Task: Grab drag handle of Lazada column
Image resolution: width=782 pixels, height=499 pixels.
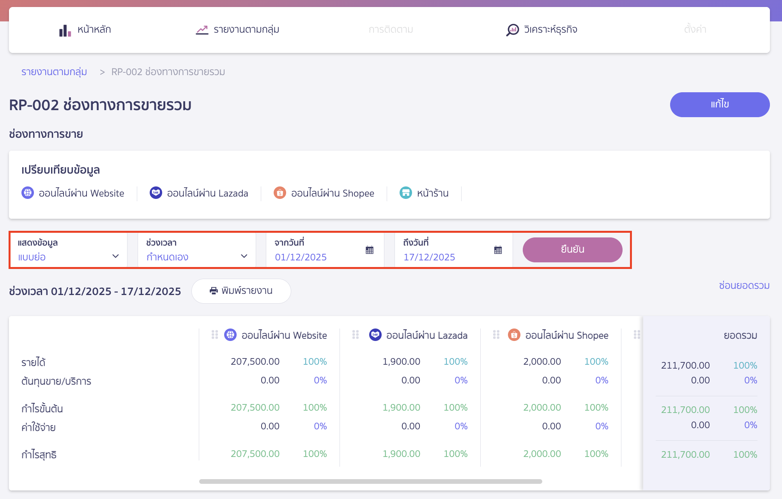Action: click(356, 335)
